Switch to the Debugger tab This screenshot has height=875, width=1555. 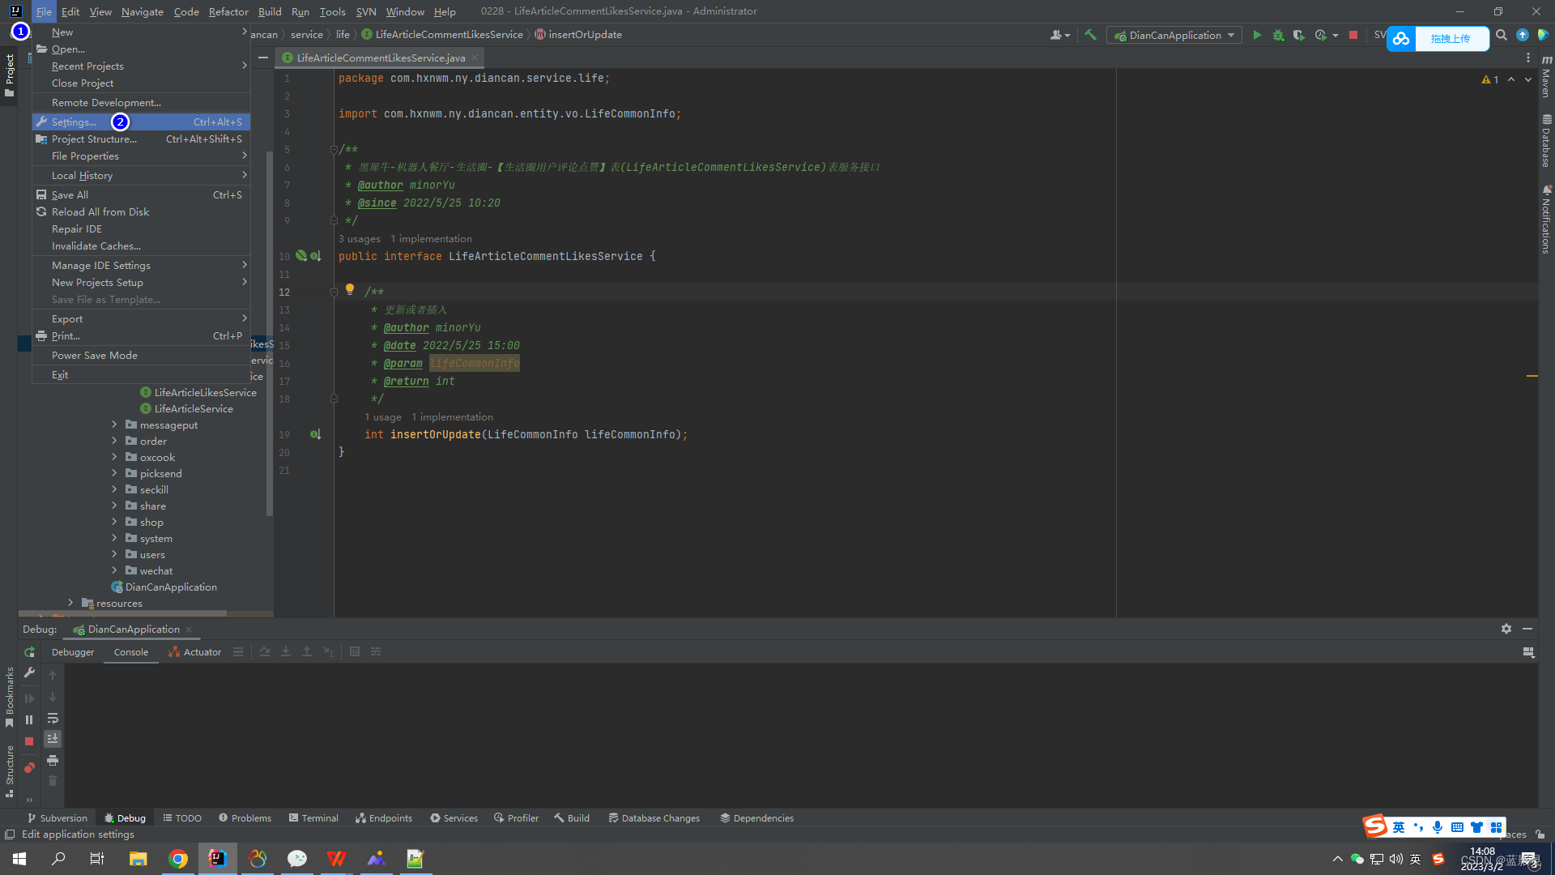tap(73, 652)
